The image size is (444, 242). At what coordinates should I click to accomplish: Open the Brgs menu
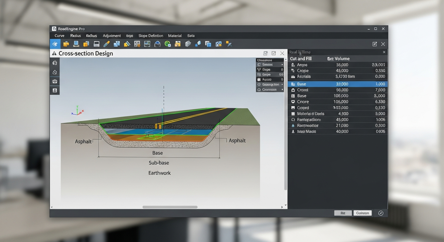[x=130, y=36]
